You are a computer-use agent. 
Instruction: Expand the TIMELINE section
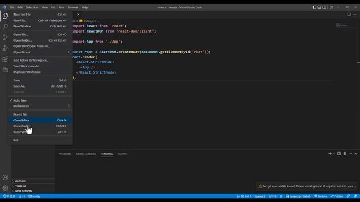click(33, 186)
